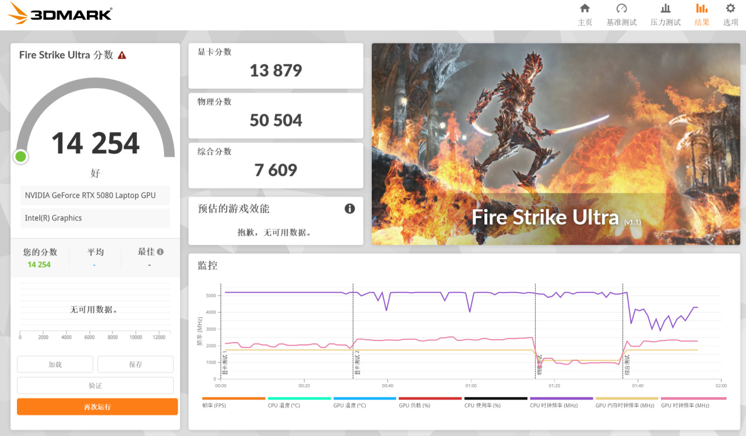746x436 pixels.
Task: Click the 验证 validate button
Action: click(x=95, y=385)
